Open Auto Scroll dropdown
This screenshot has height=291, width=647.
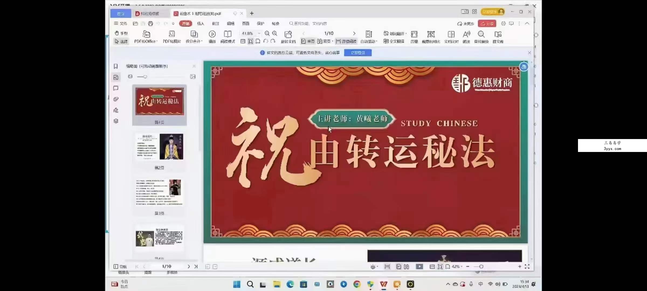tap(369, 37)
